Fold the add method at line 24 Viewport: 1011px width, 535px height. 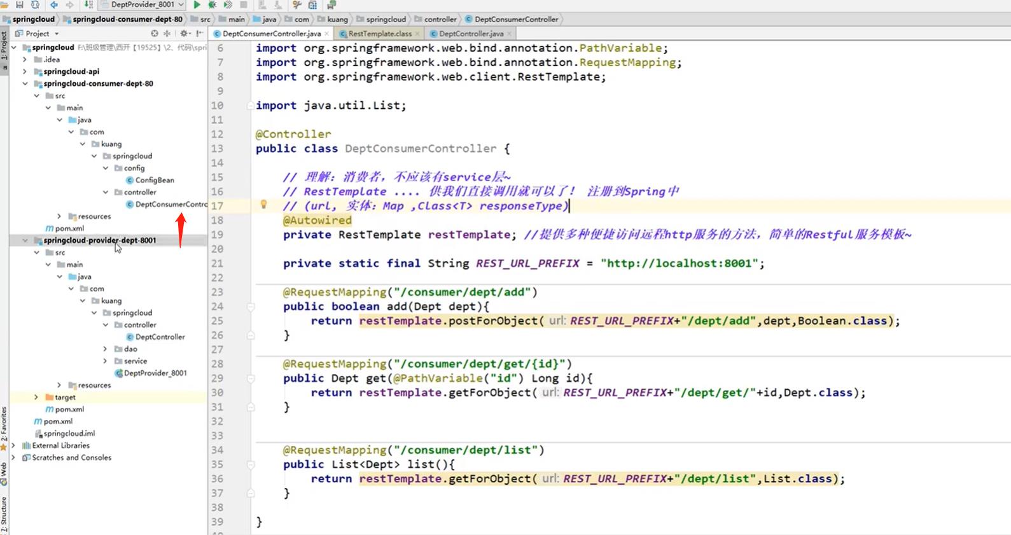[x=251, y=307]
